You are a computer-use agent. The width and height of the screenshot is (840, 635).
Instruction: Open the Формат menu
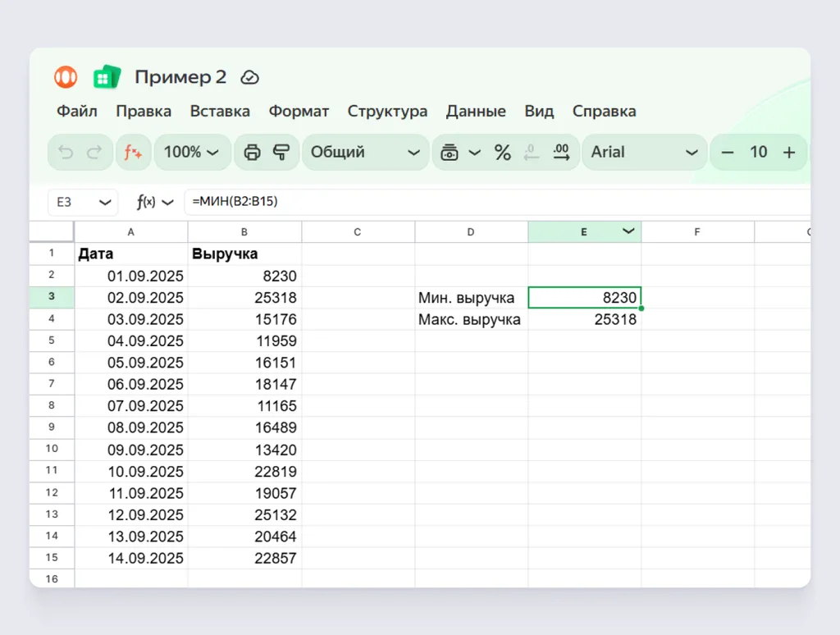pos(299,112)
